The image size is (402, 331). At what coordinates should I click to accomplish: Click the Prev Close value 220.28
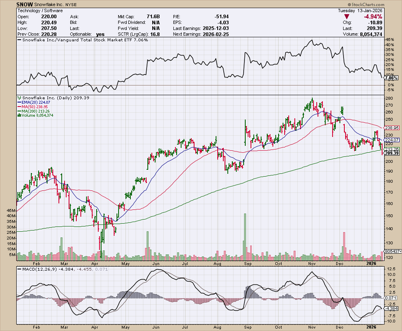click(49, 34)
